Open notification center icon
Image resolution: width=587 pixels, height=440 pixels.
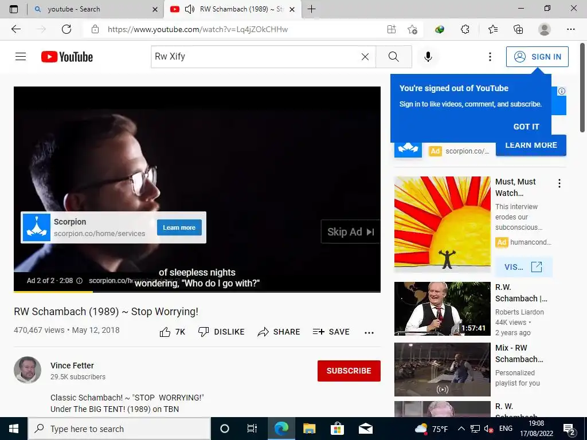point(569,429)
